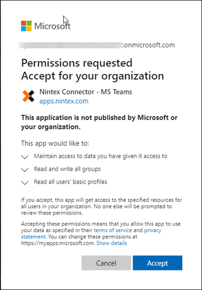Click Read all users' basic profiles text
Screen dimensions: 202x290
point(70,182)
